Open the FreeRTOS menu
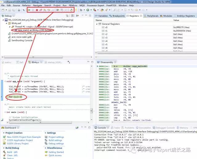Viewport: 197px width, 159px height. (x=111, y=6)
